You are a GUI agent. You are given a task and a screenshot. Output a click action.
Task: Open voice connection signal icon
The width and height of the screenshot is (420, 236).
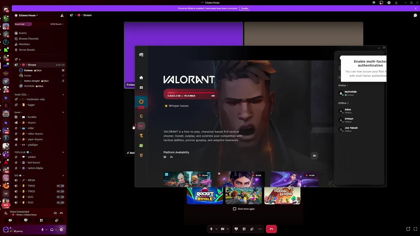[6, 213]
